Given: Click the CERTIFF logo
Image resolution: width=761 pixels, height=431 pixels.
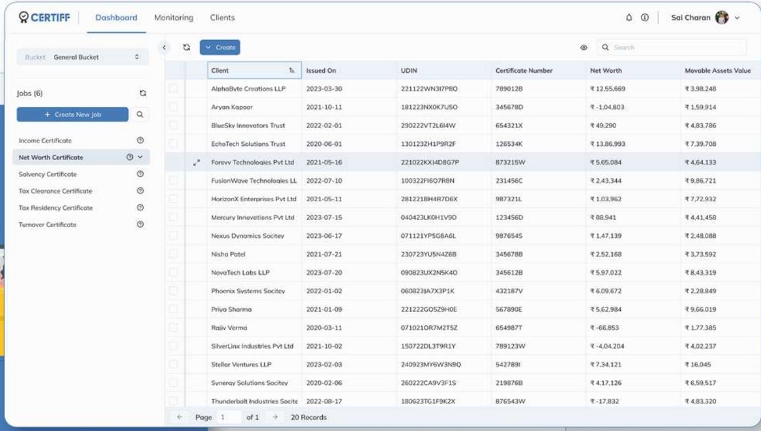Looking at the screenshot, I should point(45,17).
